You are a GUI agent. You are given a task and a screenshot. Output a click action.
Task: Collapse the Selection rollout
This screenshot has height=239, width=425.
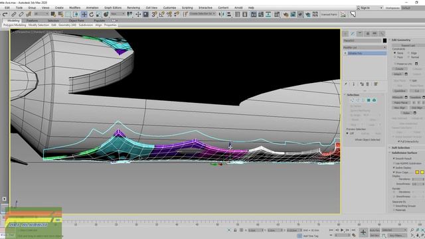(353, 95)
